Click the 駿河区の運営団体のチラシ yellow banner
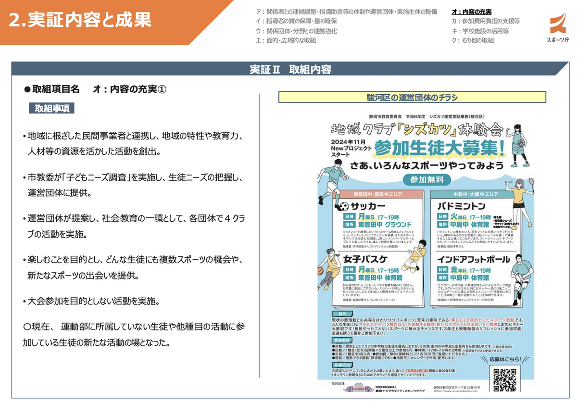This screenshot has height=404, width=577. (x=412, y=98)
